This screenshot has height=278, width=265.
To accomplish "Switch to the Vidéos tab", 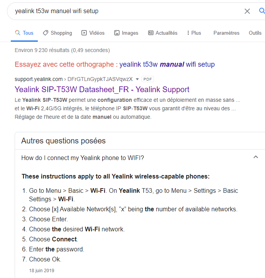I will pyautogui.click(x=96, y=33).
